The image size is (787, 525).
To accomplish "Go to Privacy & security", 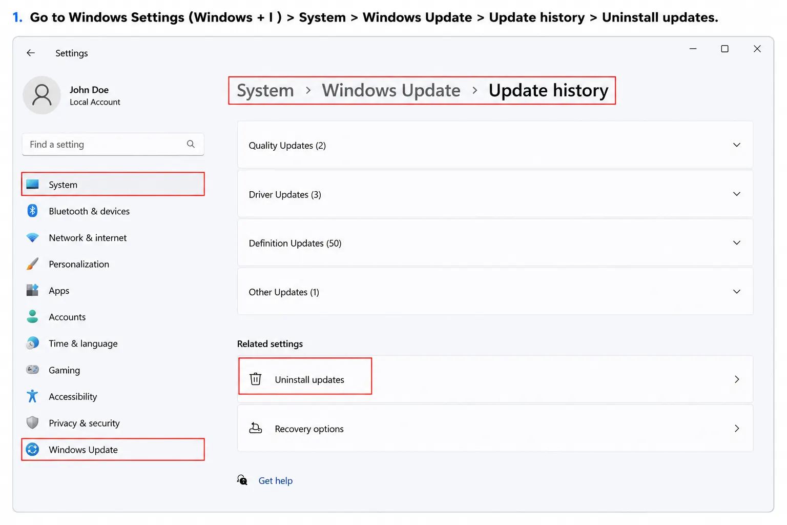I will click(113, 422).
